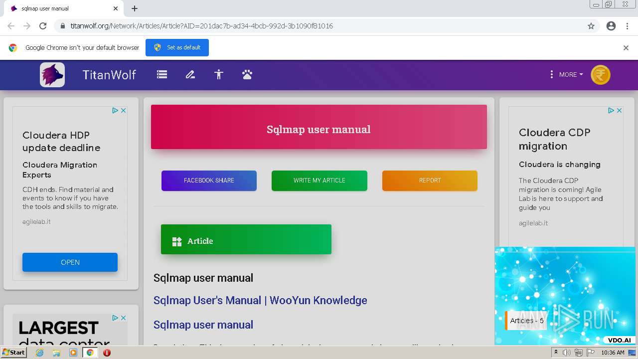Click the FACEBOOK SHARE button
The height and width of the screenshot is (359, 638).
(209, 180)
